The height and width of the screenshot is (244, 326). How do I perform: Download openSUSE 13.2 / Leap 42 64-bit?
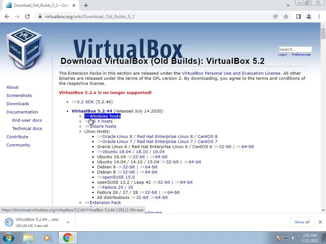[x=184, y=182]
